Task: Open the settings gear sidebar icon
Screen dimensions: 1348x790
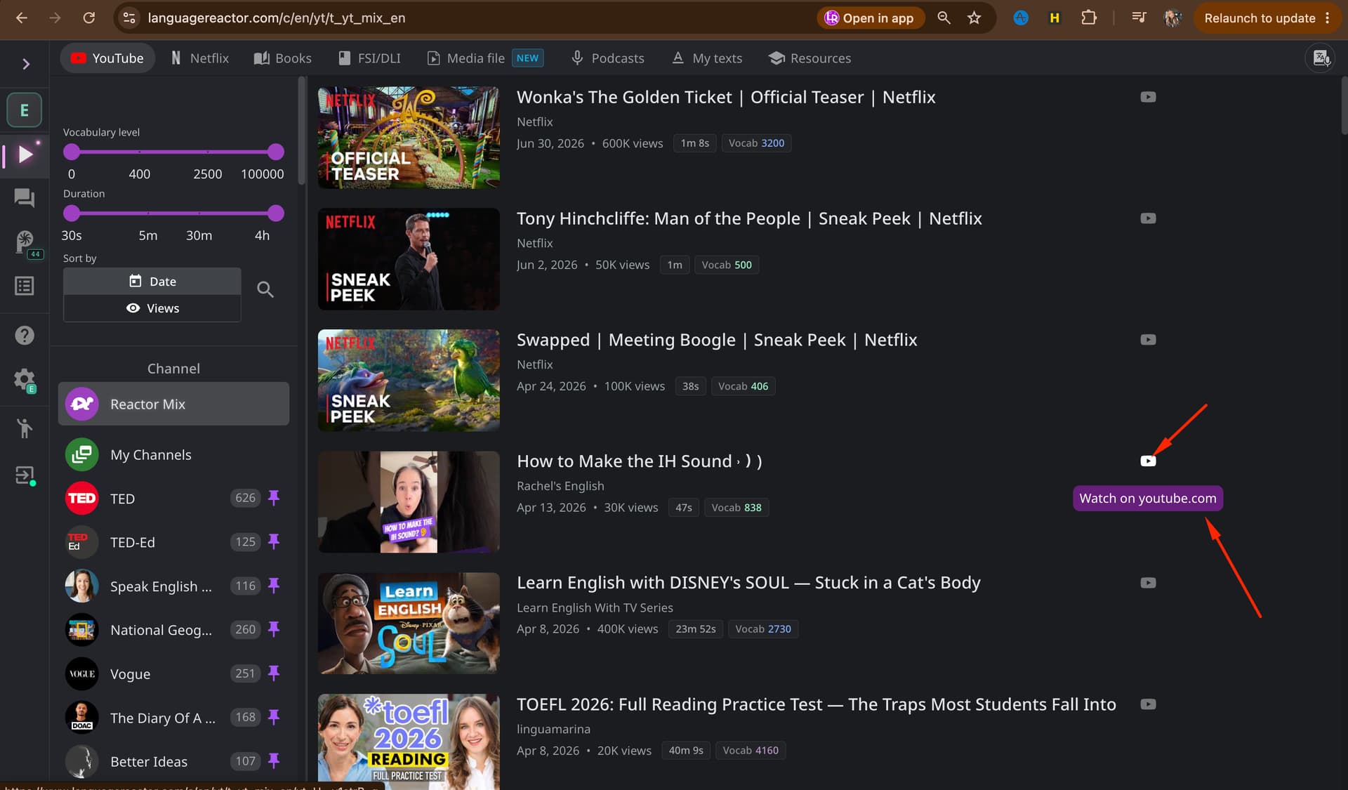Action: tap(25, 381)
